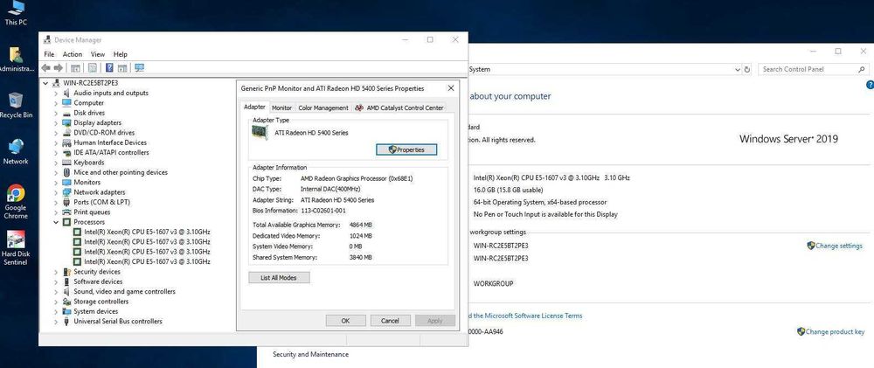Expand the Display adapters node

tap(56, 122)
